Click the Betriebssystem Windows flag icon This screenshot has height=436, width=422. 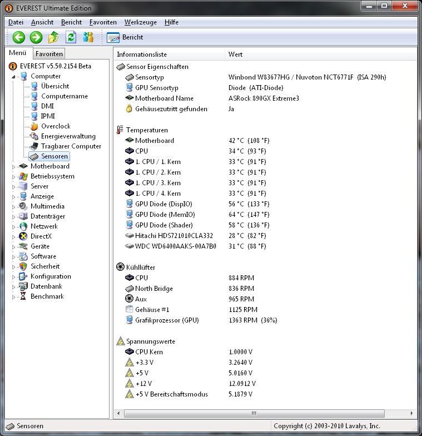(23, 176)
